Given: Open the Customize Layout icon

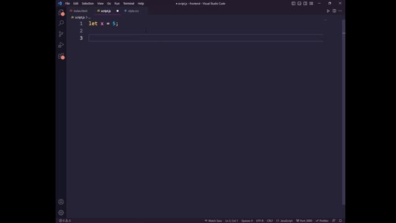Looking at the screenshot, I should [311, 4].
